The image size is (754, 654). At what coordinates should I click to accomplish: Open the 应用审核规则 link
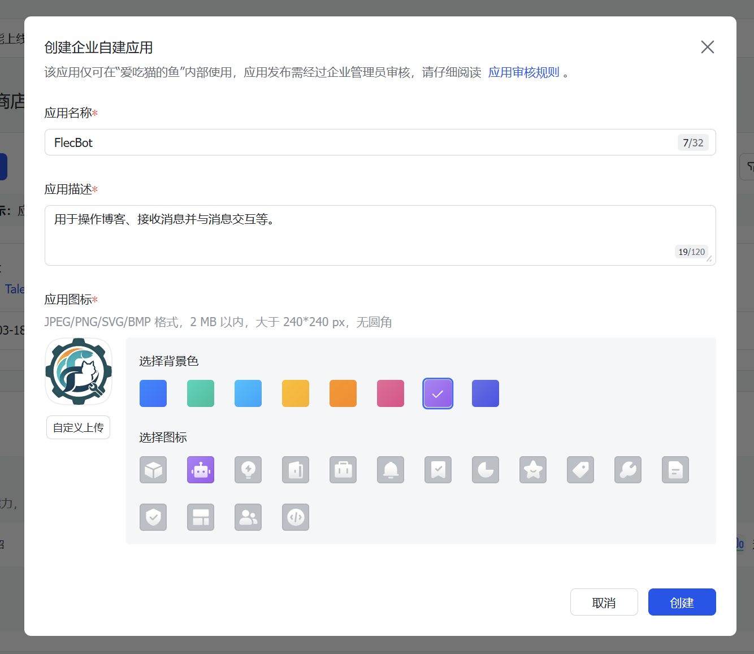tap(523, 72)
